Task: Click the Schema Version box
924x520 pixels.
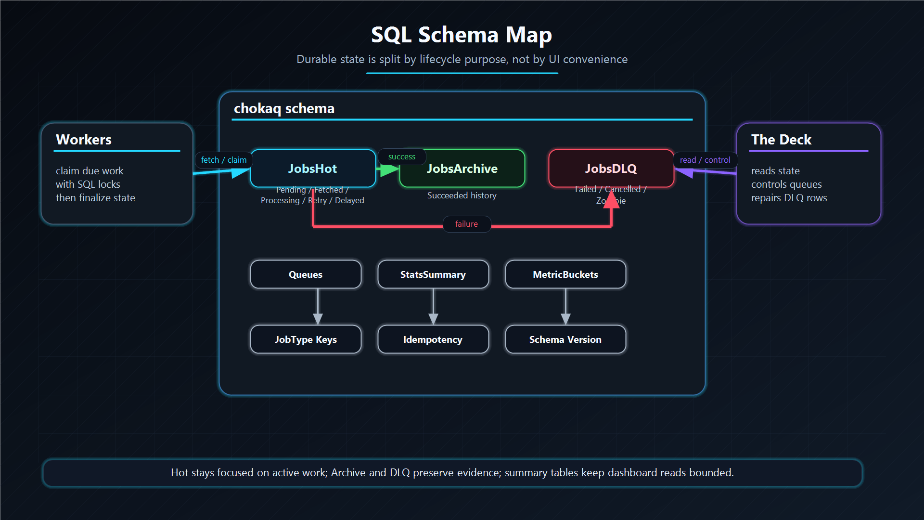Action: pyautogui.click(x=565, y=339)
